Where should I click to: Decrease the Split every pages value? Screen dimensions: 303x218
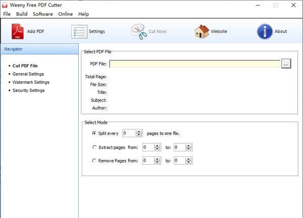[x=139, y=135]
